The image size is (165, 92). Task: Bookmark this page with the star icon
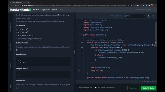131,5
